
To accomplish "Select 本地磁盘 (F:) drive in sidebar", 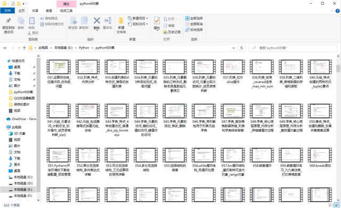I will coord(20,196).
